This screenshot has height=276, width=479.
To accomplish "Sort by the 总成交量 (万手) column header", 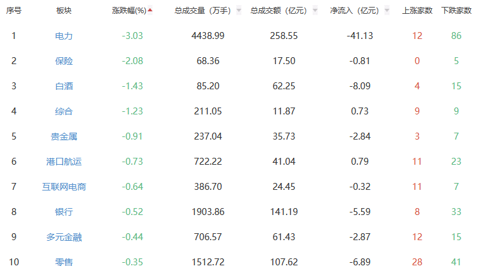I will point(203,11).
